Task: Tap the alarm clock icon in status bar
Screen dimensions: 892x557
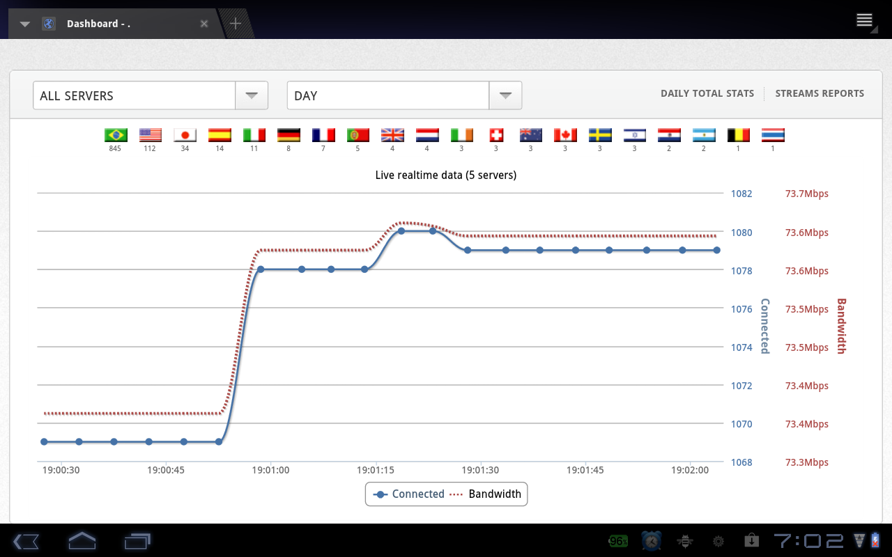Action: [x=649, y=541]
